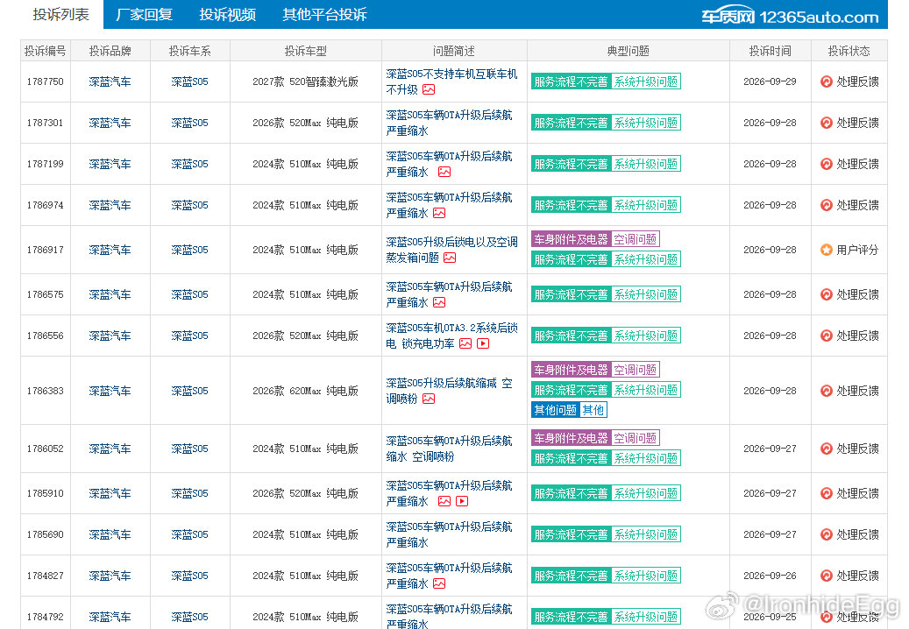Open the 厂家回复 tab

click(x=145, y=15)
